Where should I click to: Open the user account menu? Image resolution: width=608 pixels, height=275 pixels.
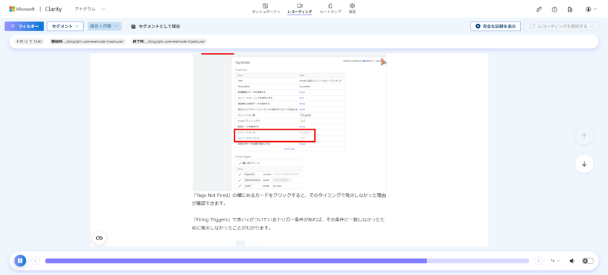(591, 9)
